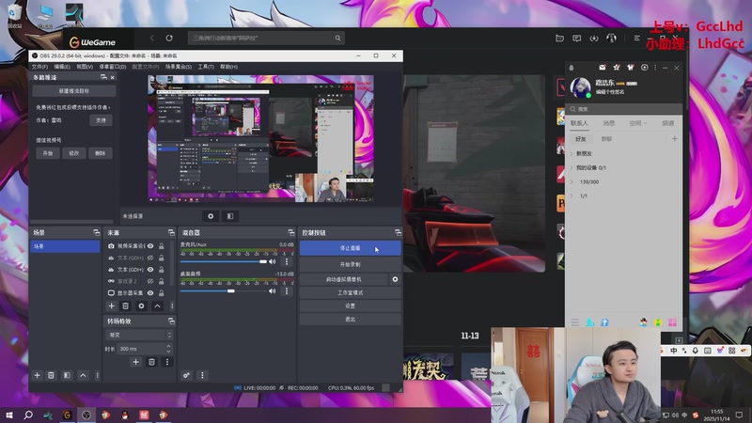Open the 视图(V) menu in OBS

click(85, 67)
